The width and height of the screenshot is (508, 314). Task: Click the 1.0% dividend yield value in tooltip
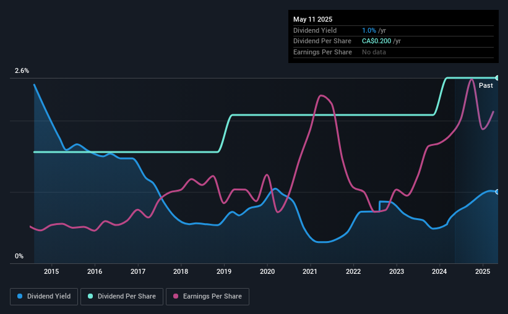[x=369, y=30]
